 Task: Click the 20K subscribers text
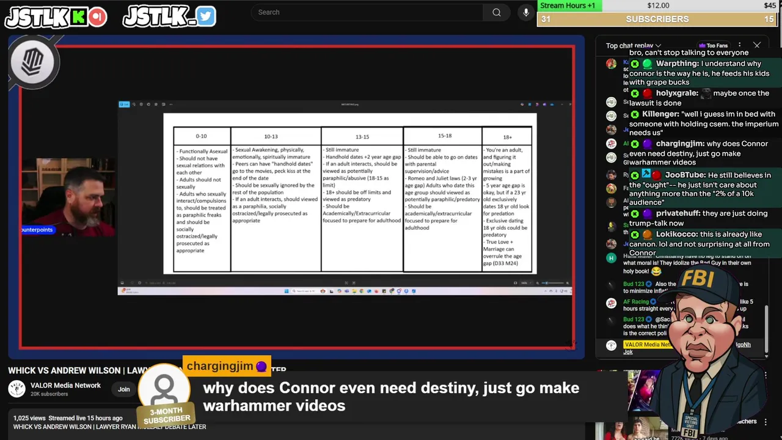[49, 394]
